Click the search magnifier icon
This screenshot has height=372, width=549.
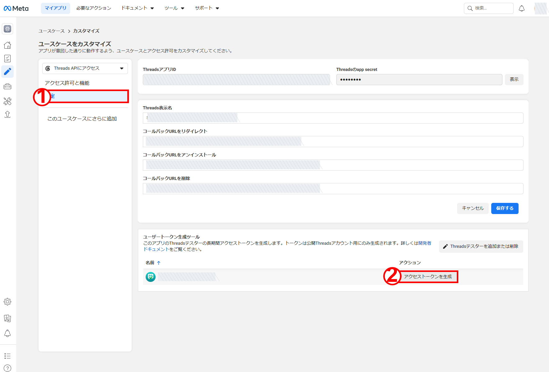tap(470, 8)
